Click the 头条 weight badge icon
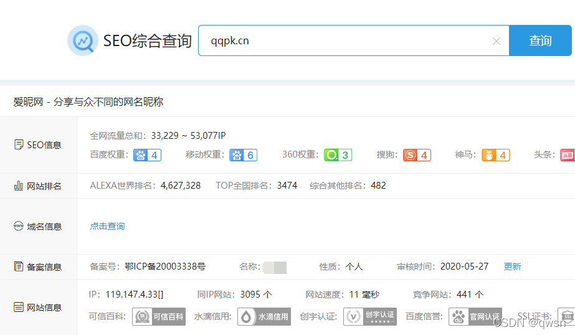This screenshot has height=335, width=575. tap(568, 155)
